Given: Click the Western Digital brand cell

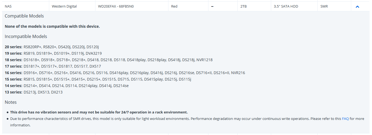Looking at the screenshot, I should tap(64, 6).
